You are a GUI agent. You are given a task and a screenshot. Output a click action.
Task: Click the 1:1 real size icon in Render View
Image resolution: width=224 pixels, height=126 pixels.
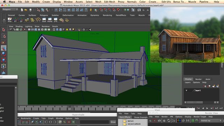(x=188, y=121)
